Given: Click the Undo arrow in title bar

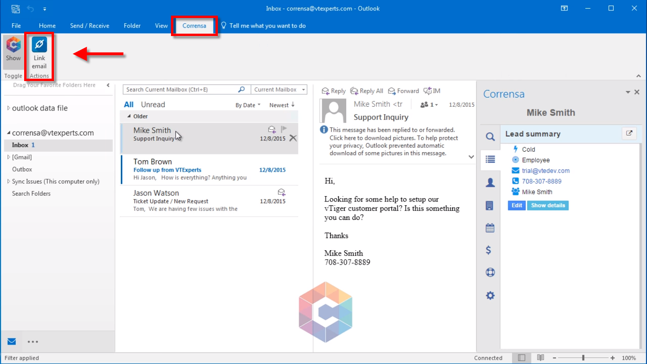Looking at the screenshot, I should [30, 9].
